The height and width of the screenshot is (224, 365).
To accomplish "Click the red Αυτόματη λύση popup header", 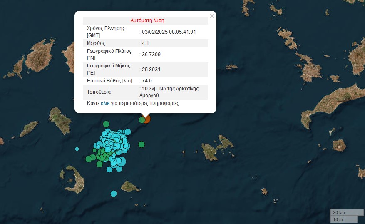I will [x=145, y=20].
